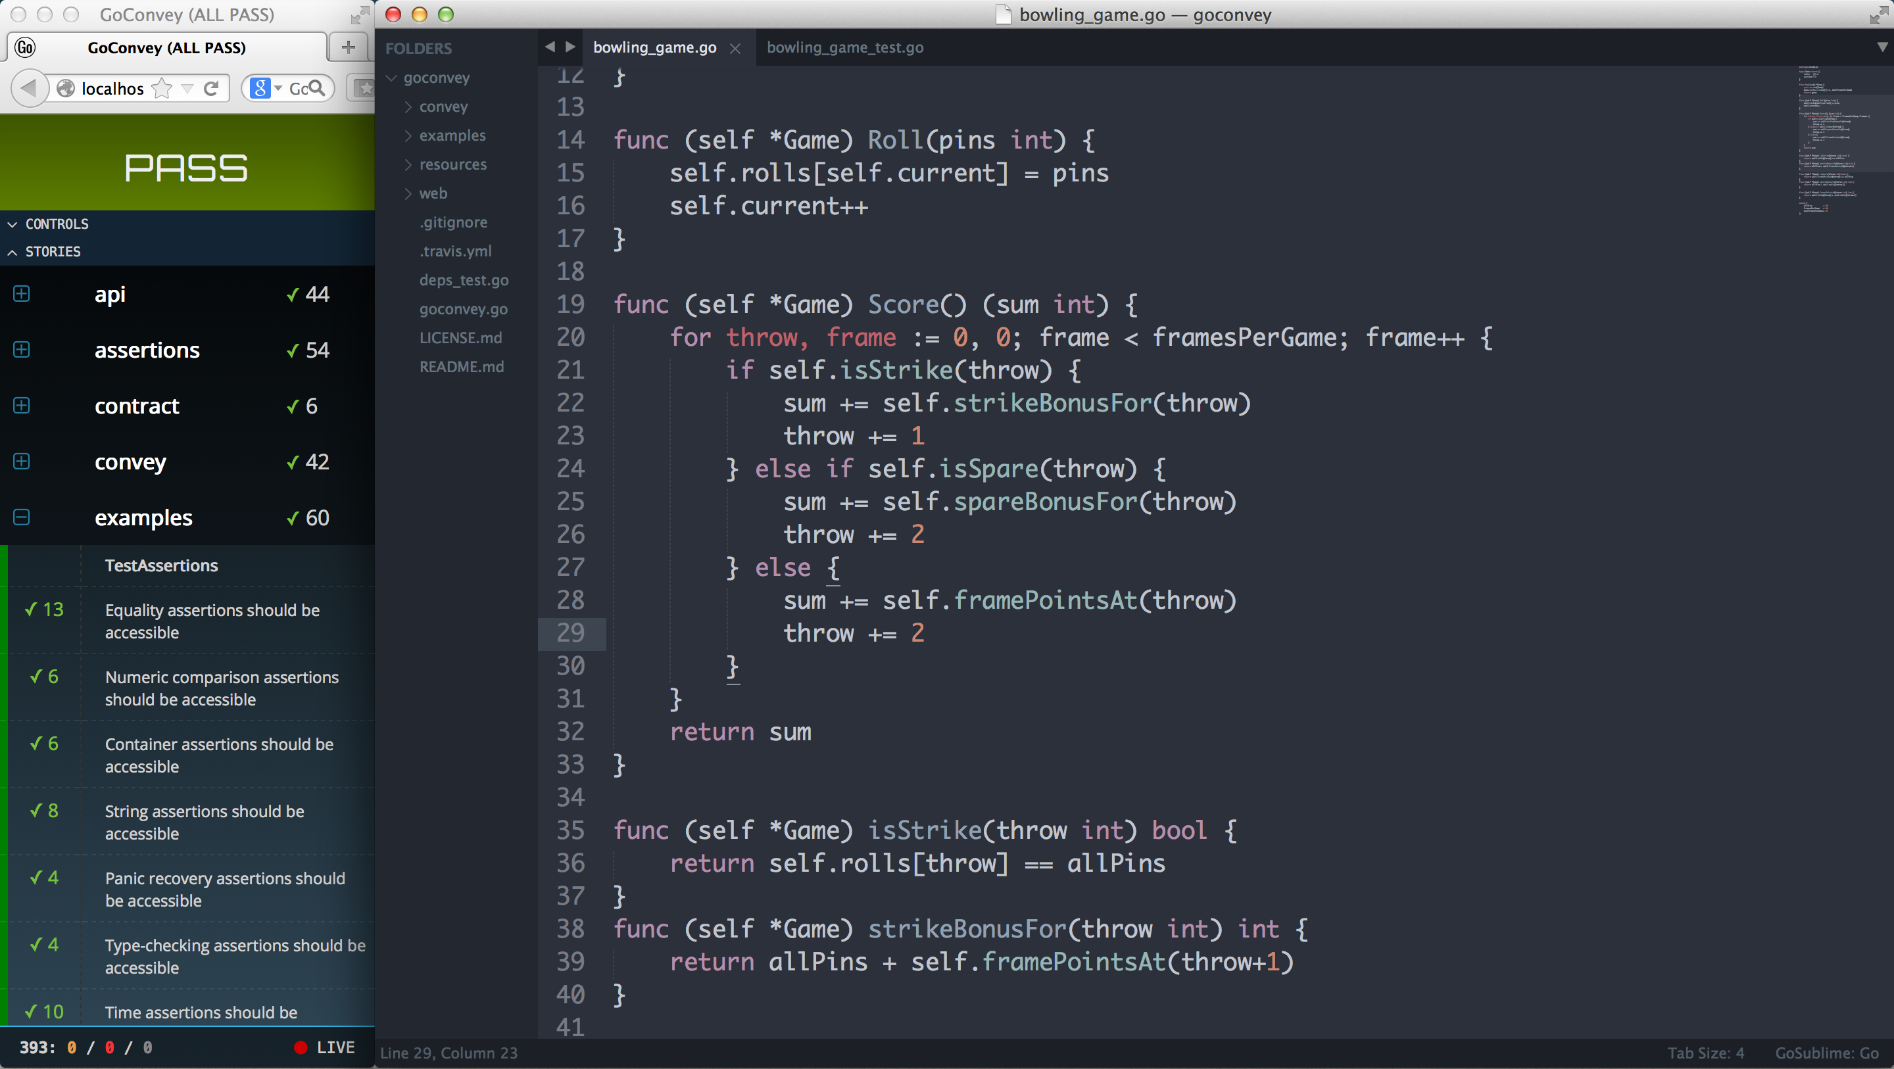Switch to the bowling_game_test.go tab
Screen dimensions: 1894x1069
(x=844, y=47)
